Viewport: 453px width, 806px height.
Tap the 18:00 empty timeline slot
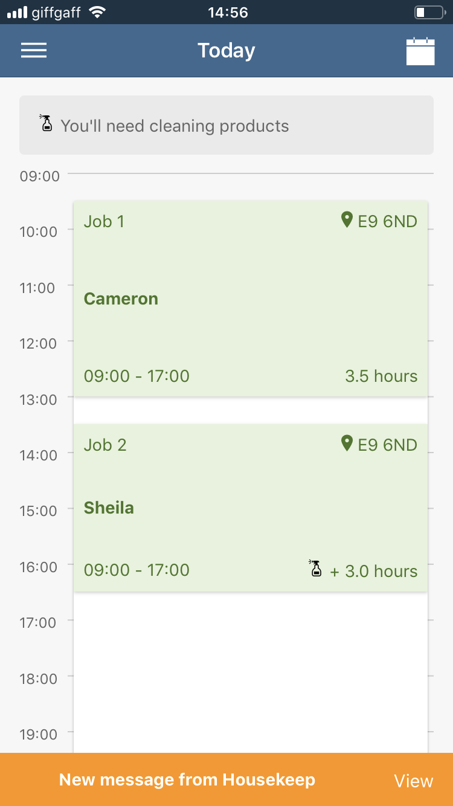point(250,677)
